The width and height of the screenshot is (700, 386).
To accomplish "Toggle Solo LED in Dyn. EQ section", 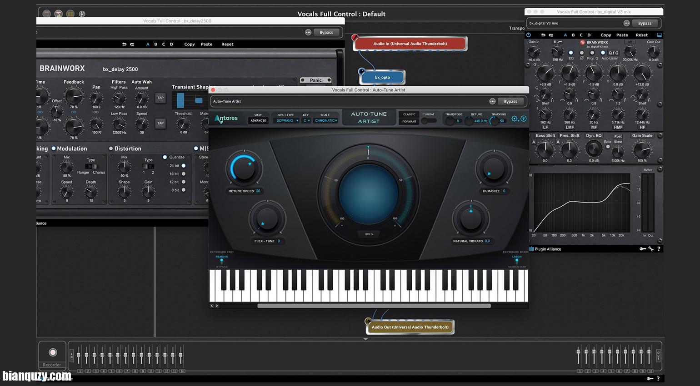I will [608, 147].
